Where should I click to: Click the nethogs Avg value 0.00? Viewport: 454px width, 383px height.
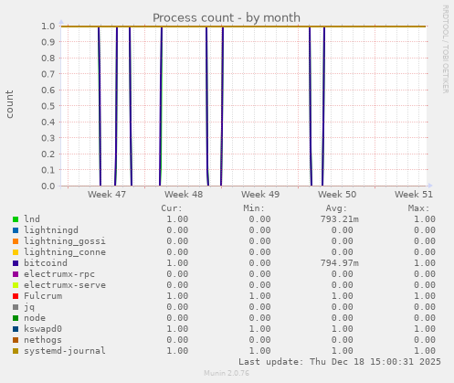pos(343,340)
